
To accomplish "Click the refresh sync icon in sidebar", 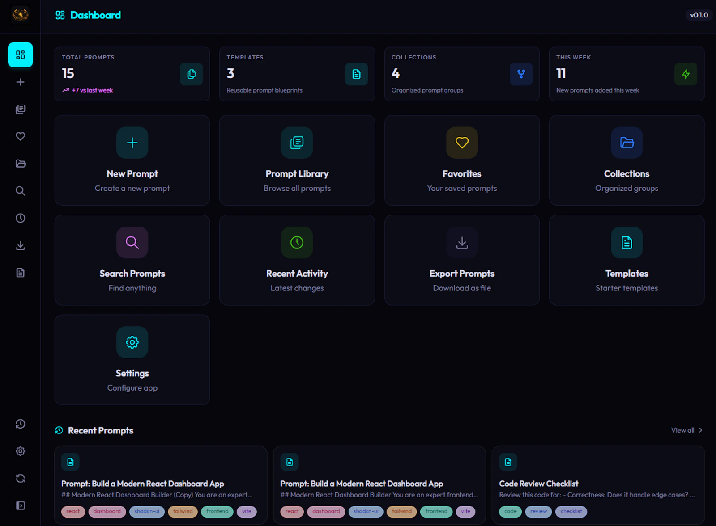I will (20, 479).
